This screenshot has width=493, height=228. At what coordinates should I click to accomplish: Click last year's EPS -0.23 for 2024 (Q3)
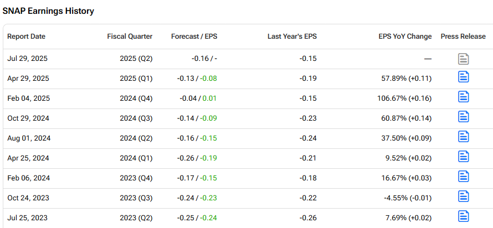pyautogui.click(x=308, y=118)
